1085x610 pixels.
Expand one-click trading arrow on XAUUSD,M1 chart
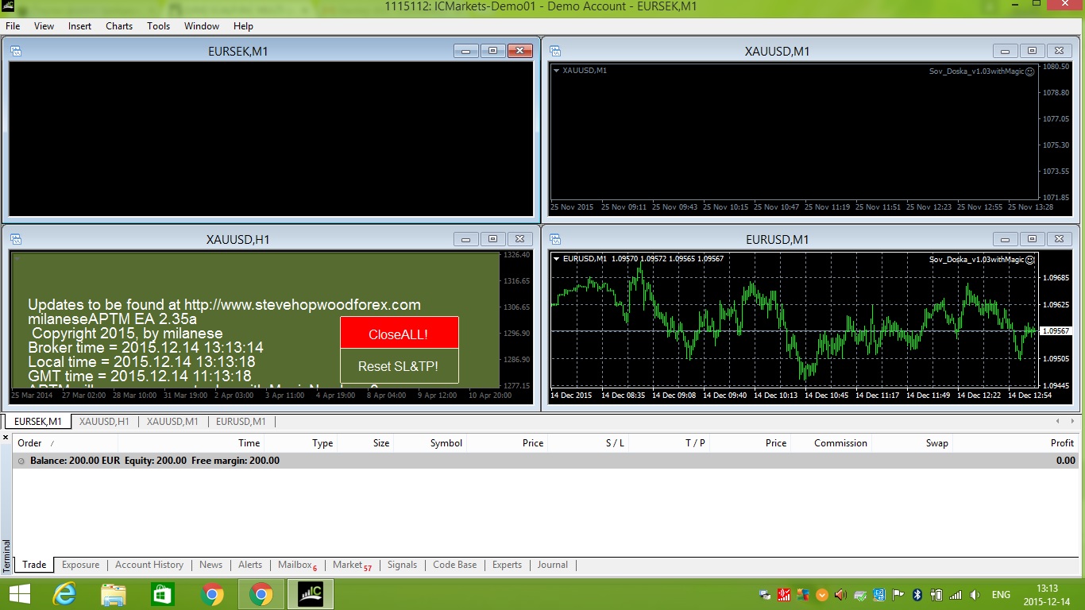pyautogui.click(x=556, y=71)
